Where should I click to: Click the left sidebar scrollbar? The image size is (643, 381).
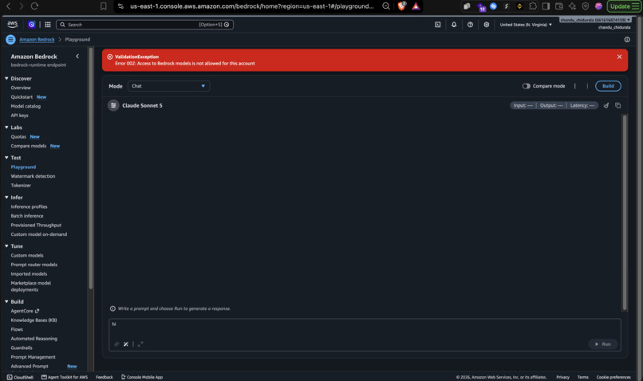pos(91,168)
